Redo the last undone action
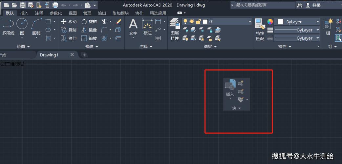Viewport: 342px width, 164px height. click(x=76, y=5)
